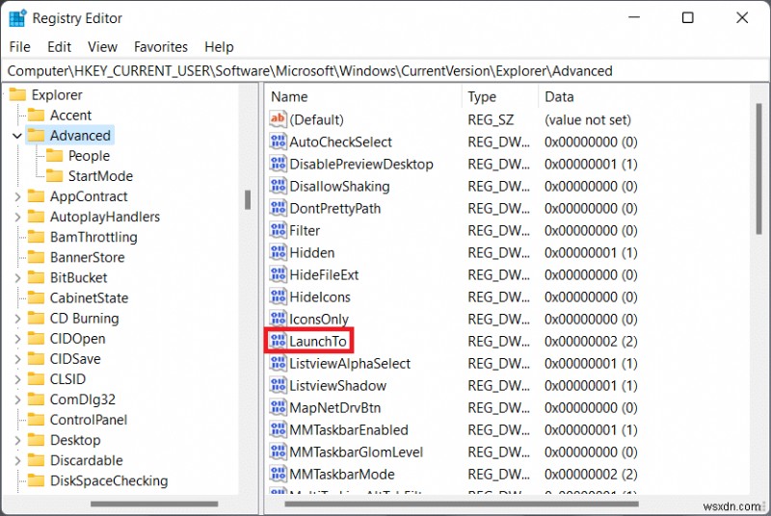Expand the CIDOpen key
The height and width of the screenshot is (516, 771).
click(17, 338)
